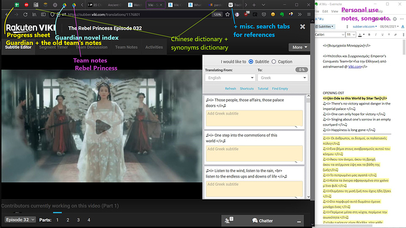Open Evernote reminder clock icon
Screen dimensions: 406x228
click(395, 19)
